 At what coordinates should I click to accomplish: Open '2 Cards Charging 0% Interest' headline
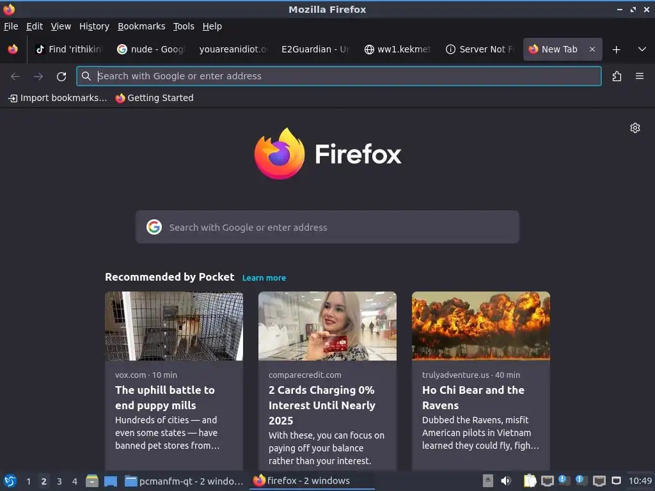322,405
